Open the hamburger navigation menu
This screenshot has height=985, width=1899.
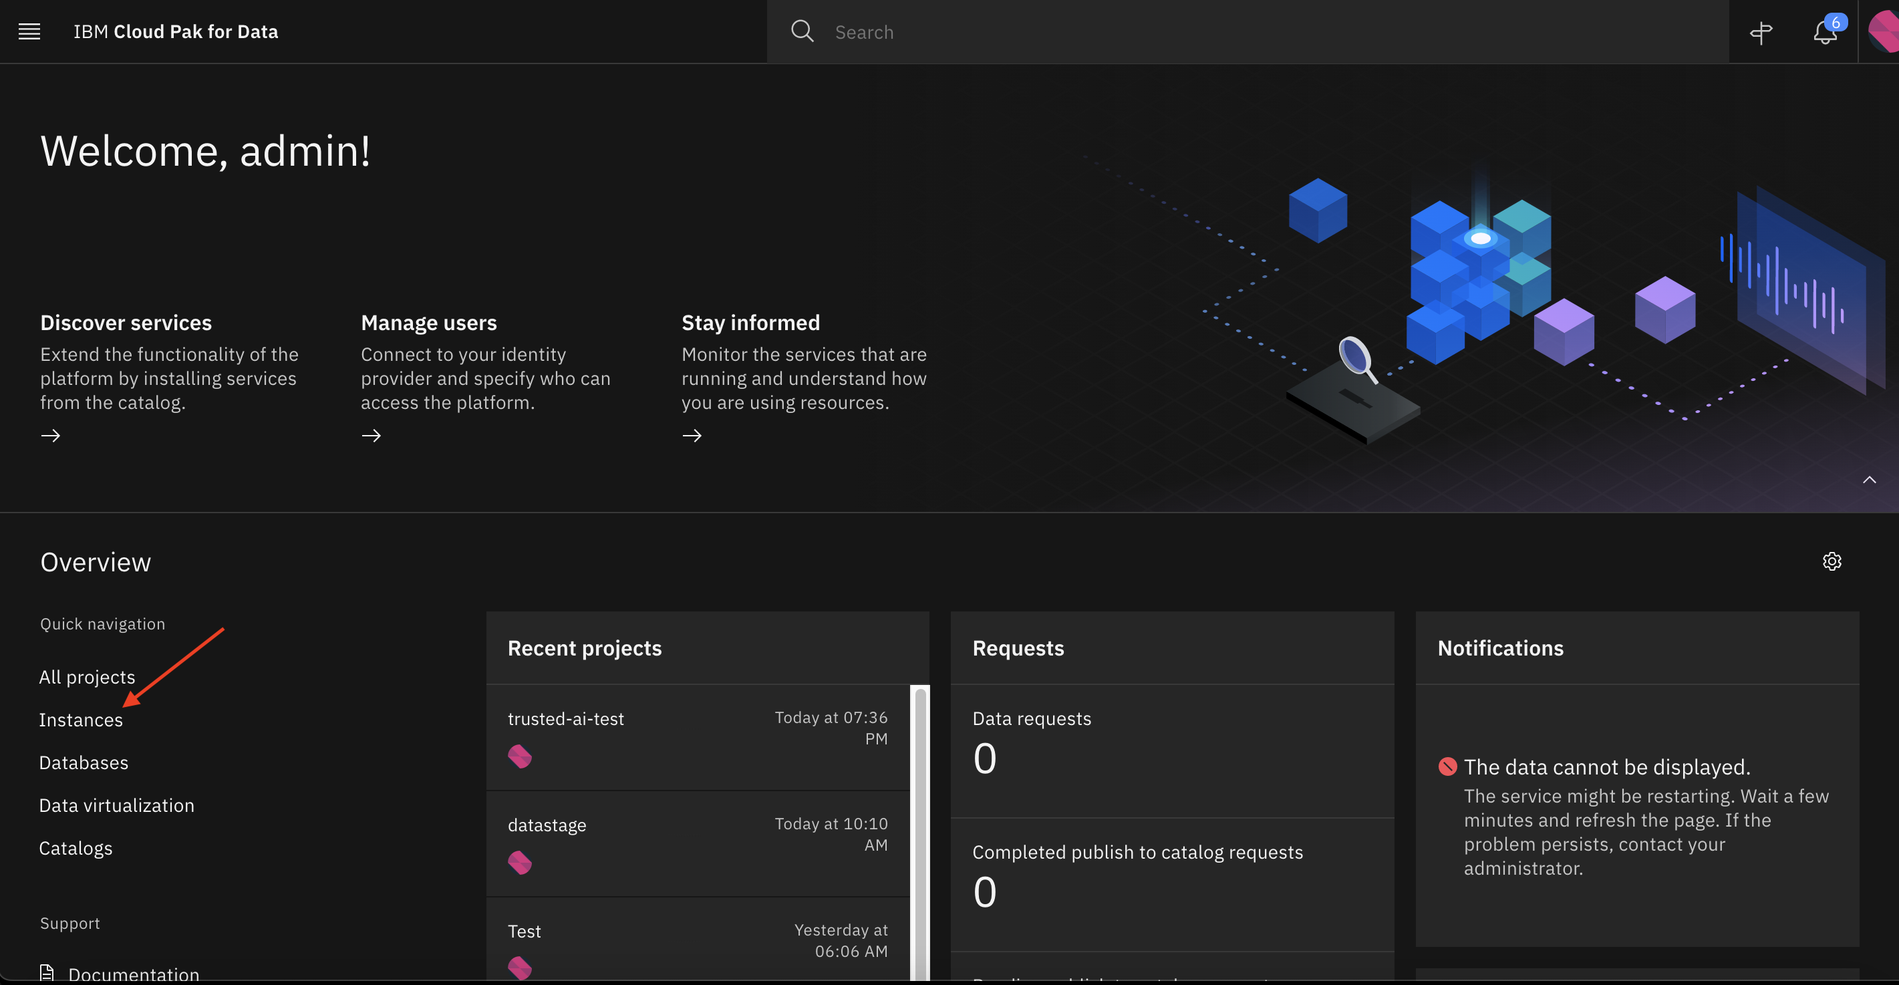(29, 31)
